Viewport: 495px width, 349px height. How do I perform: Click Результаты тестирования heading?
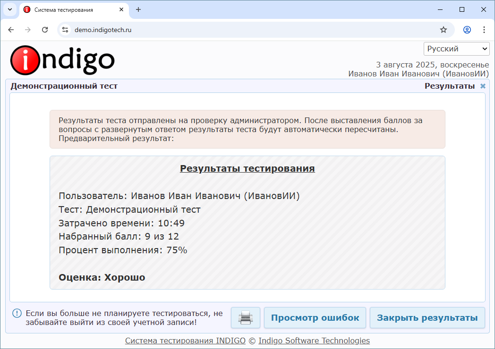(x=247, y=168)
